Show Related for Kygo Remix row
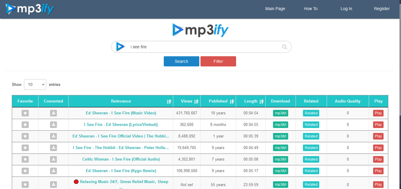The image size is (401, 189). [x=311, y=171]
